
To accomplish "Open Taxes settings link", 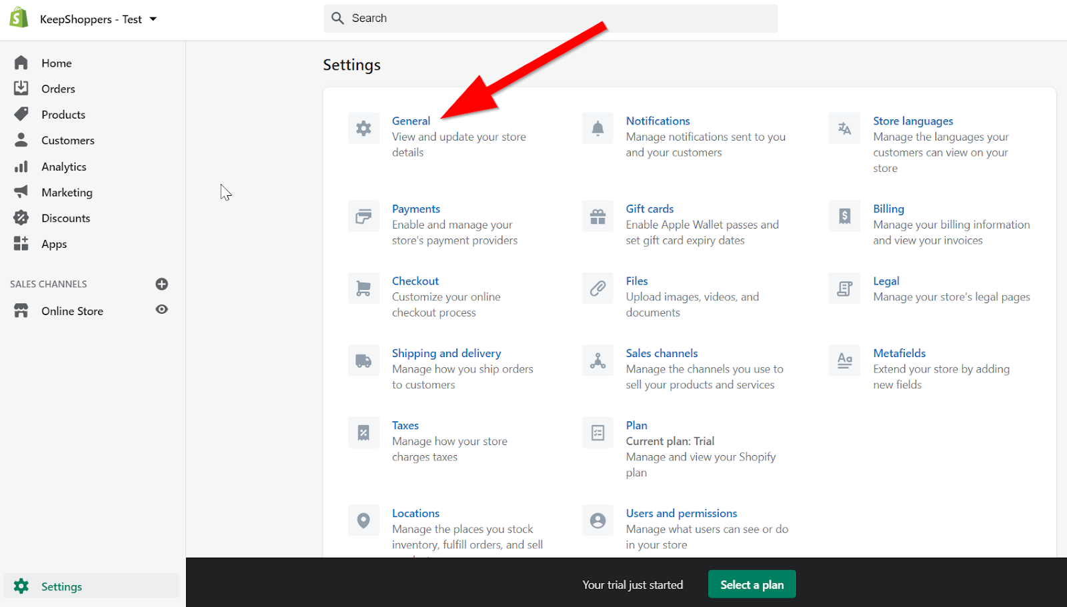I will (405, 425).
